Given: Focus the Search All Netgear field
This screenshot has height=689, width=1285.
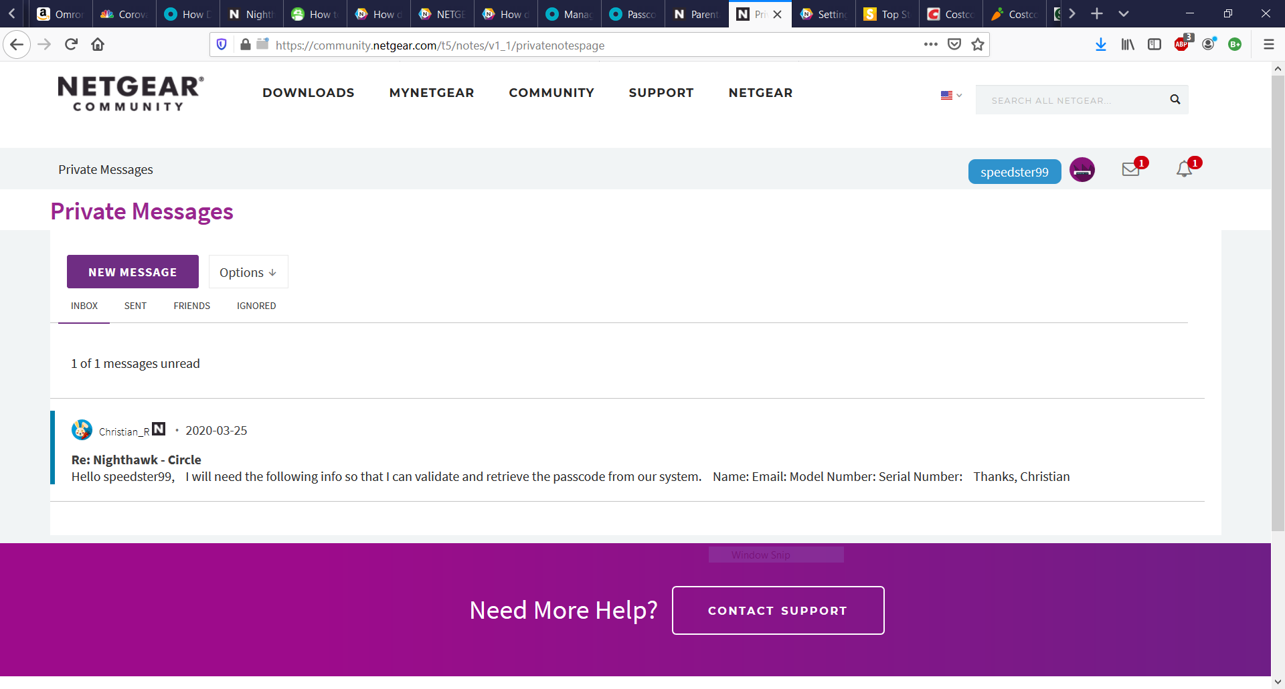Looking at the screenshot, I should pyautogui.click(x=1071, y=100).
